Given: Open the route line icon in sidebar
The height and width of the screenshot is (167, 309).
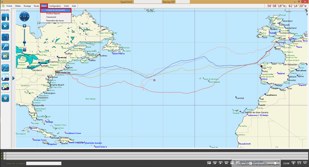Looking at the screenshot, I should (x=5, y=67).
